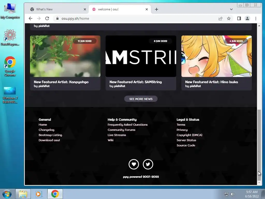The image size is (265, 199).
Task: Open the Kanpyohgo news card thumbnail
Action: (65, 56)
